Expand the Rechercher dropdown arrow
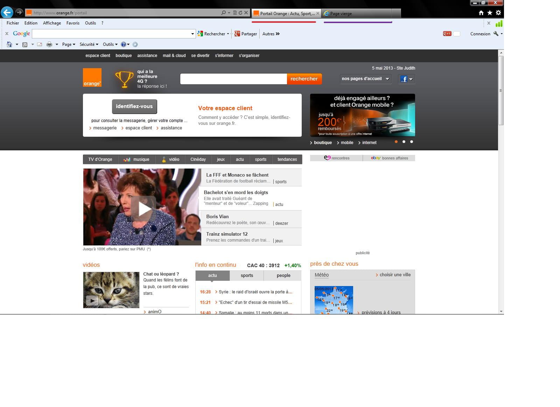This screenshot has height=407, width=560. coord(228,34)
